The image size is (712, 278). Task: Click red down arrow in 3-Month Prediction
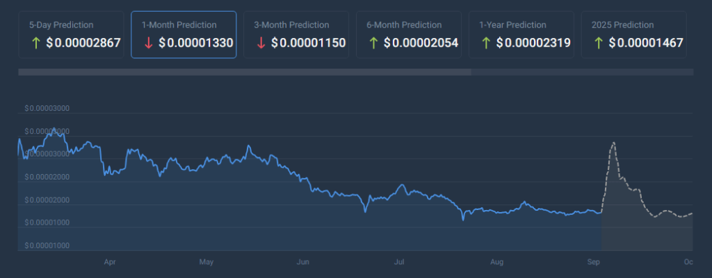tap(261, 43)
